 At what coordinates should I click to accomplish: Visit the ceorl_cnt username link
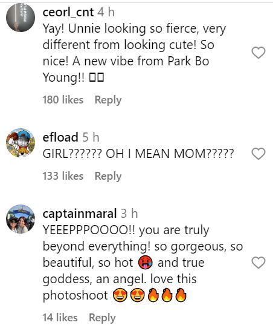[x=68, y=12]
